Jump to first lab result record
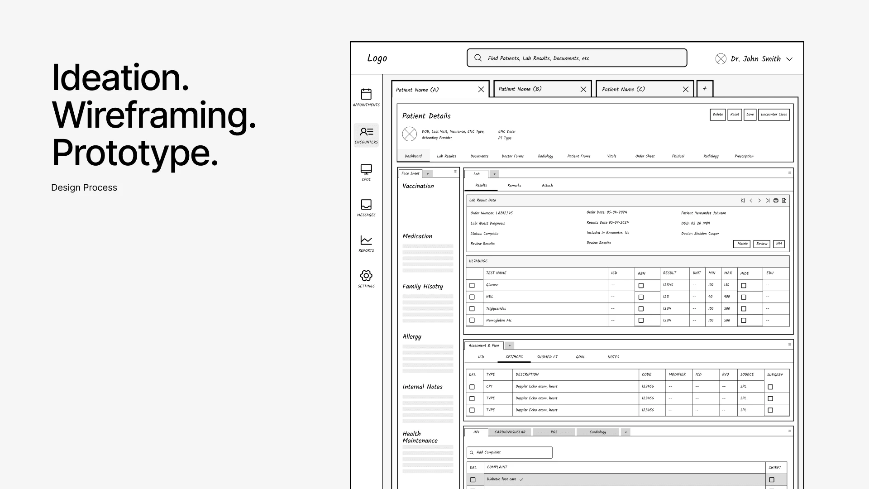This screenshot has height=489, width=869. pyautogui.click(x=743, y=201)
